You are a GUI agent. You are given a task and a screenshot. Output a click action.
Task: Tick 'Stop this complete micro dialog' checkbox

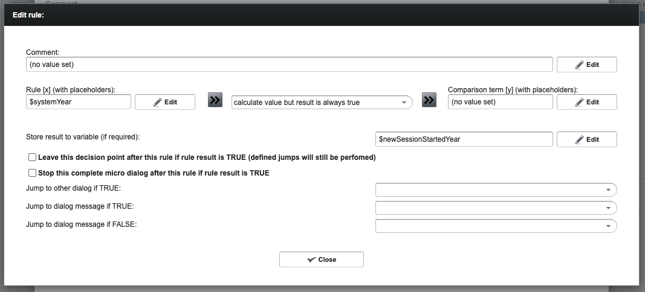(x=32, y=173)
